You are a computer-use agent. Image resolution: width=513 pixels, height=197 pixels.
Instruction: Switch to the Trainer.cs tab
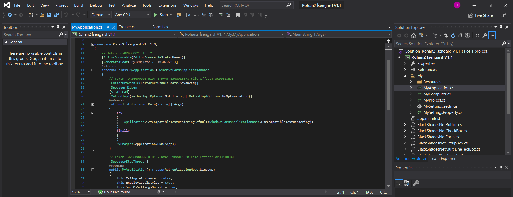(127, 27)
